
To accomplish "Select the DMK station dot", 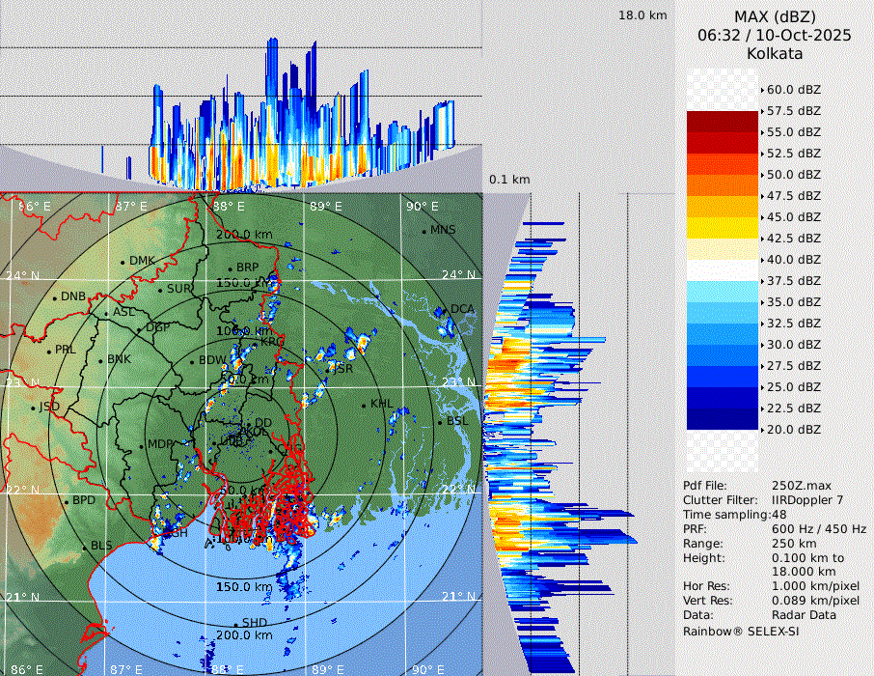I will pyautogui.click(x=123, y=262).
